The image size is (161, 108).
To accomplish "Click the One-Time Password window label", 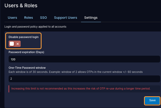I will (27, 68).
